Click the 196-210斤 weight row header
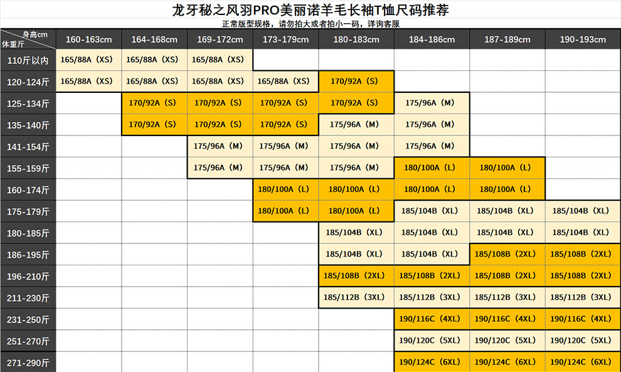The image size is (621, 372). 28,276
